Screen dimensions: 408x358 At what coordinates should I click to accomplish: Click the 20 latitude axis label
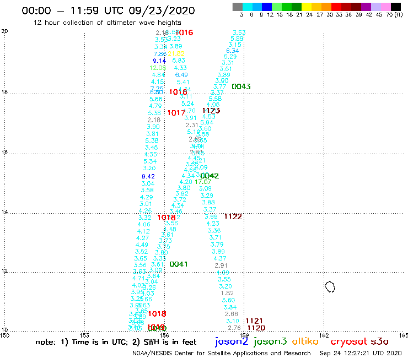pyautogui.click(x=4, y=31)
